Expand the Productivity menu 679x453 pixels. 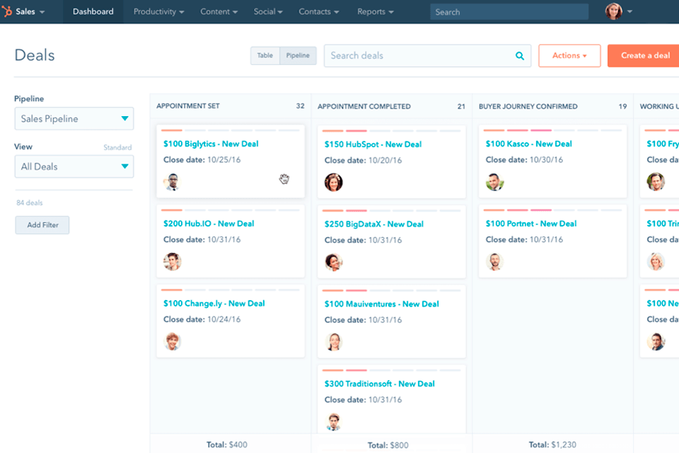point(158,12)
